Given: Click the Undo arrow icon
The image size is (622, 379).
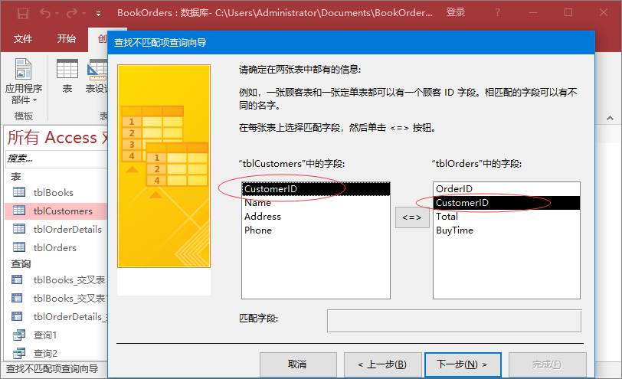Looking at the screenshot, I should [x=45, y=13].
